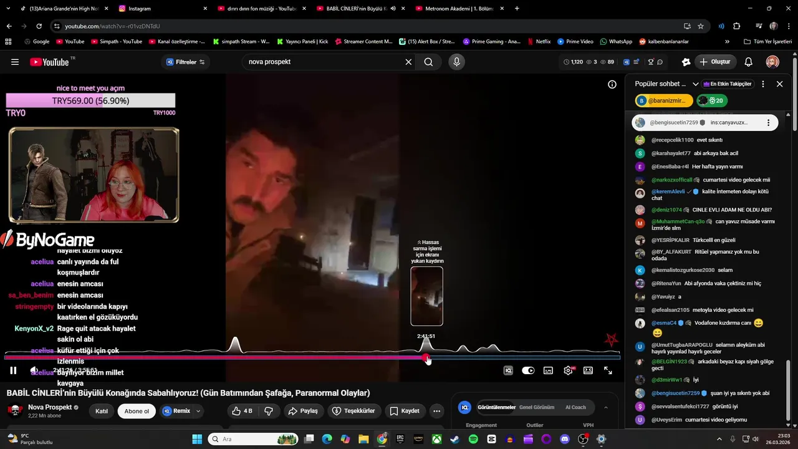Mute the BABİL CİNLERİ tab audio
Viewport: 798px width, 449px height.
click(393, 9)
